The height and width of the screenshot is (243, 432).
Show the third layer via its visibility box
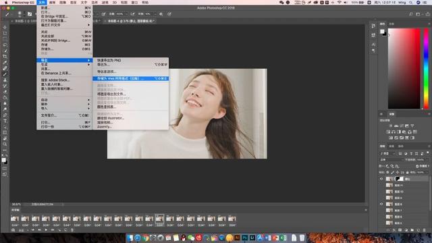(381, 192)
